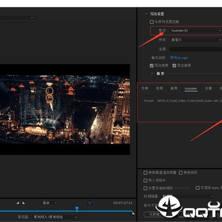This screenshot has width=222, height=222.
Task: Click the 注释 comment input field
Action: pyautogui.click(x=196, y=49)
